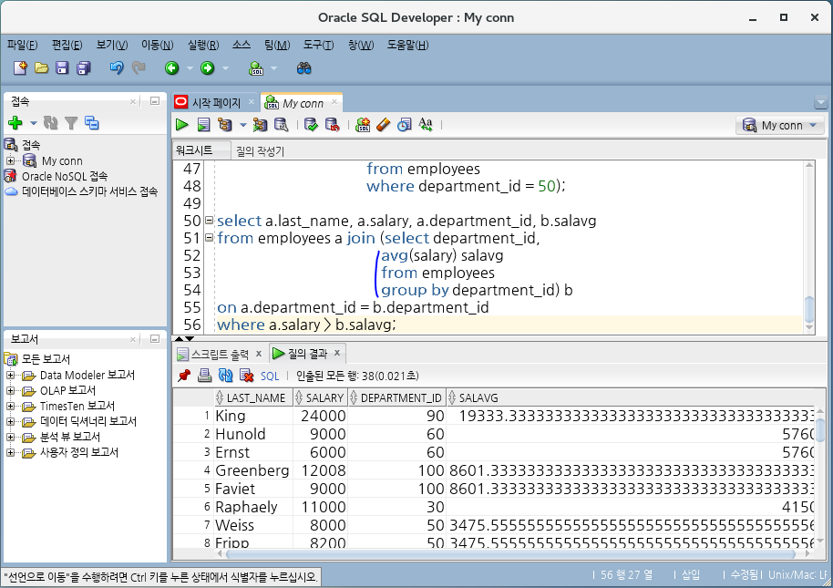Create a new file with New icon
This screenshot has width=833, height=588.
[x=20, y=68]
